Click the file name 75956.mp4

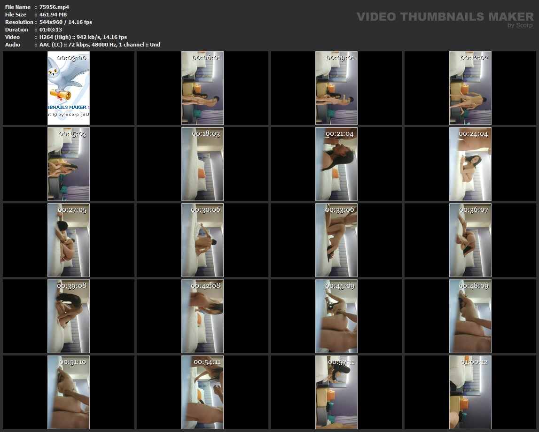pyautogui.click(x=54, y=7)
